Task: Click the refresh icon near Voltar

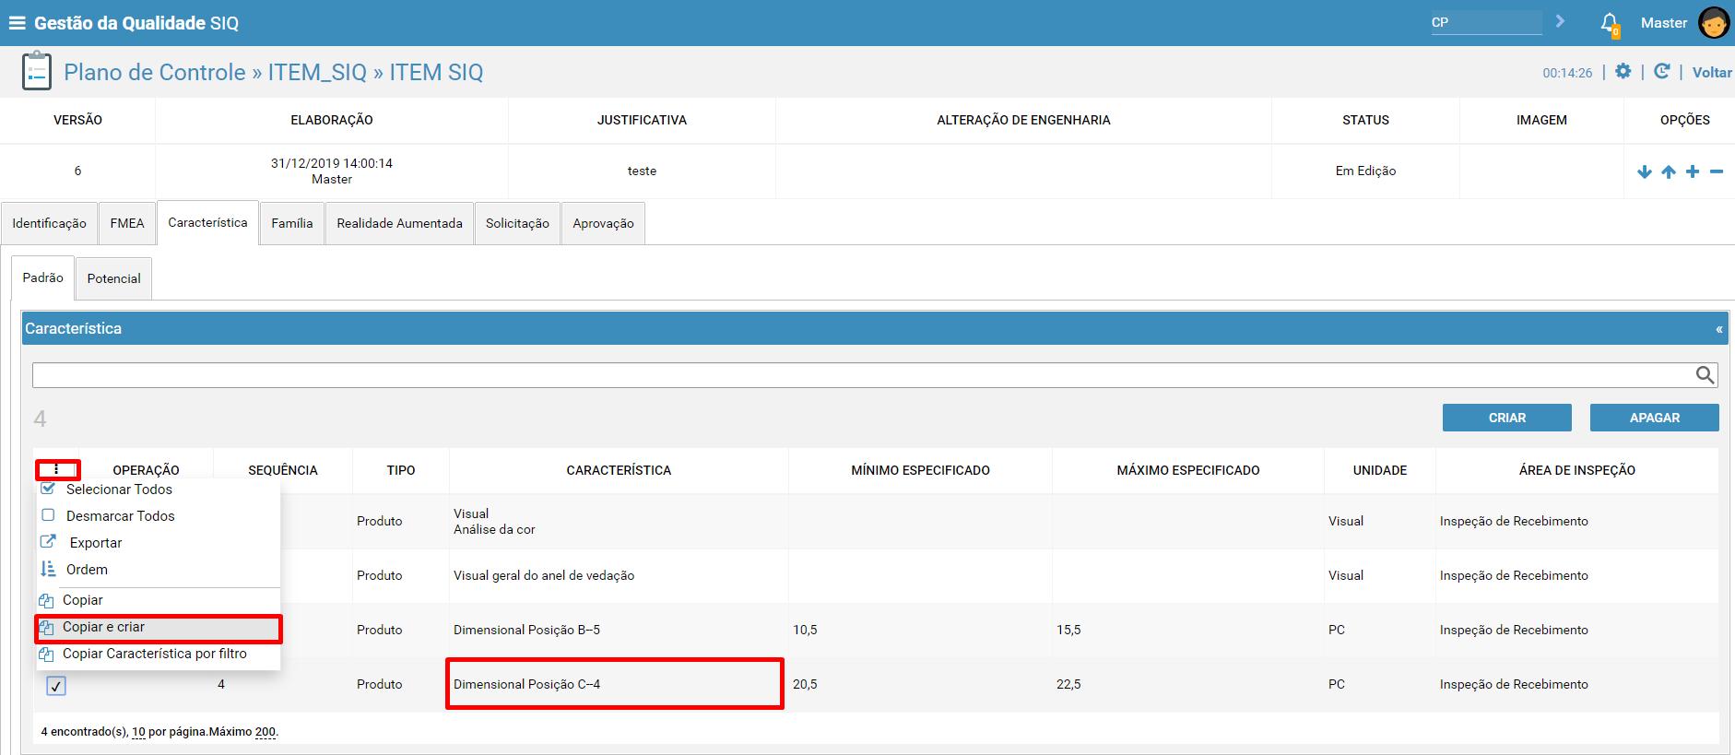Action: 1661,72
